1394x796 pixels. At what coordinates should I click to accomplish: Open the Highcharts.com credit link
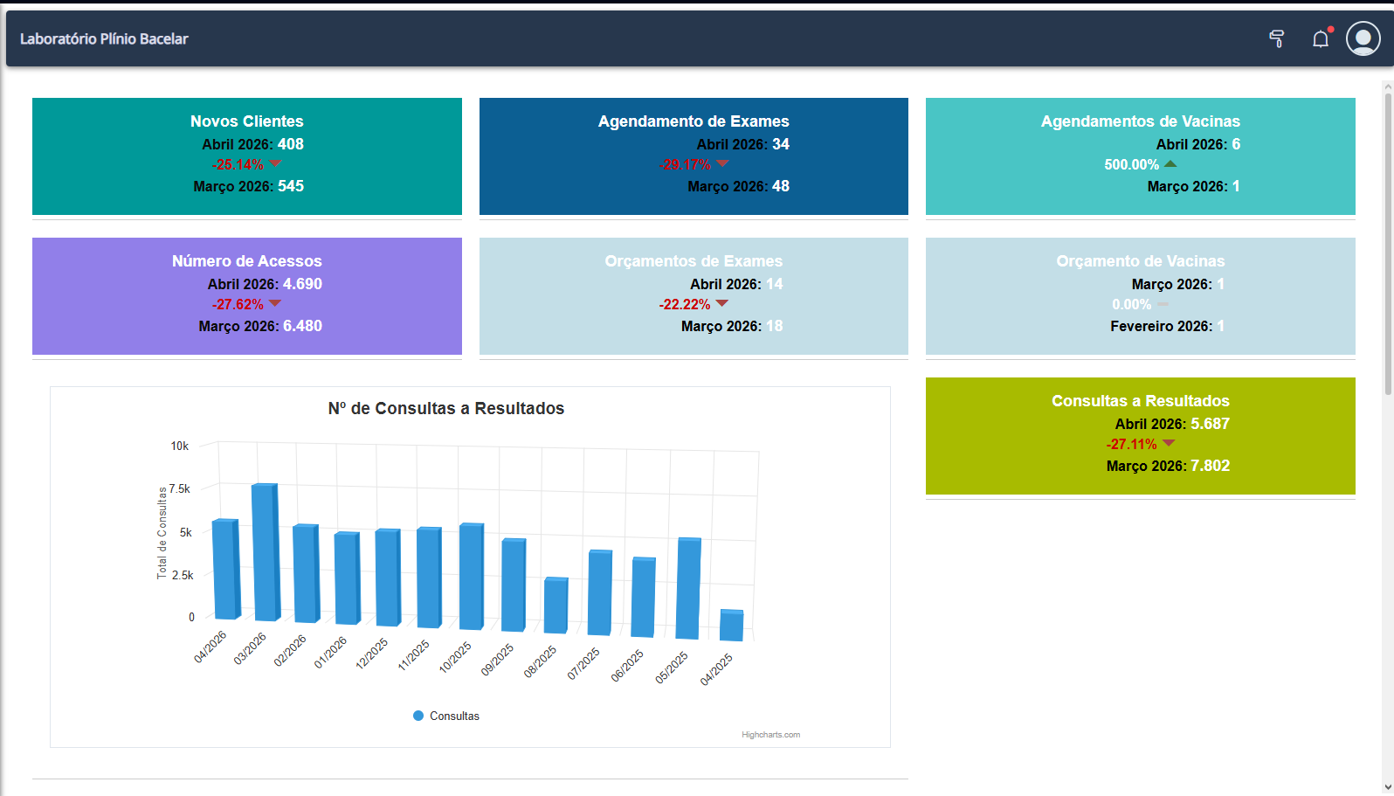(770, 735)
